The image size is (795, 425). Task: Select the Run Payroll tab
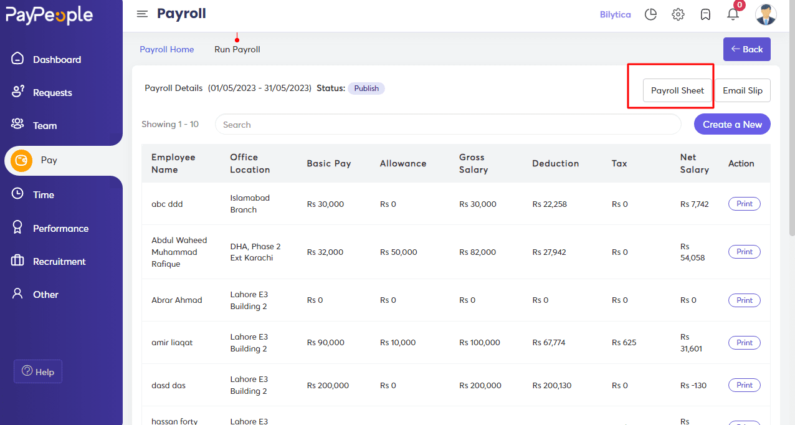tap(237, 49)
